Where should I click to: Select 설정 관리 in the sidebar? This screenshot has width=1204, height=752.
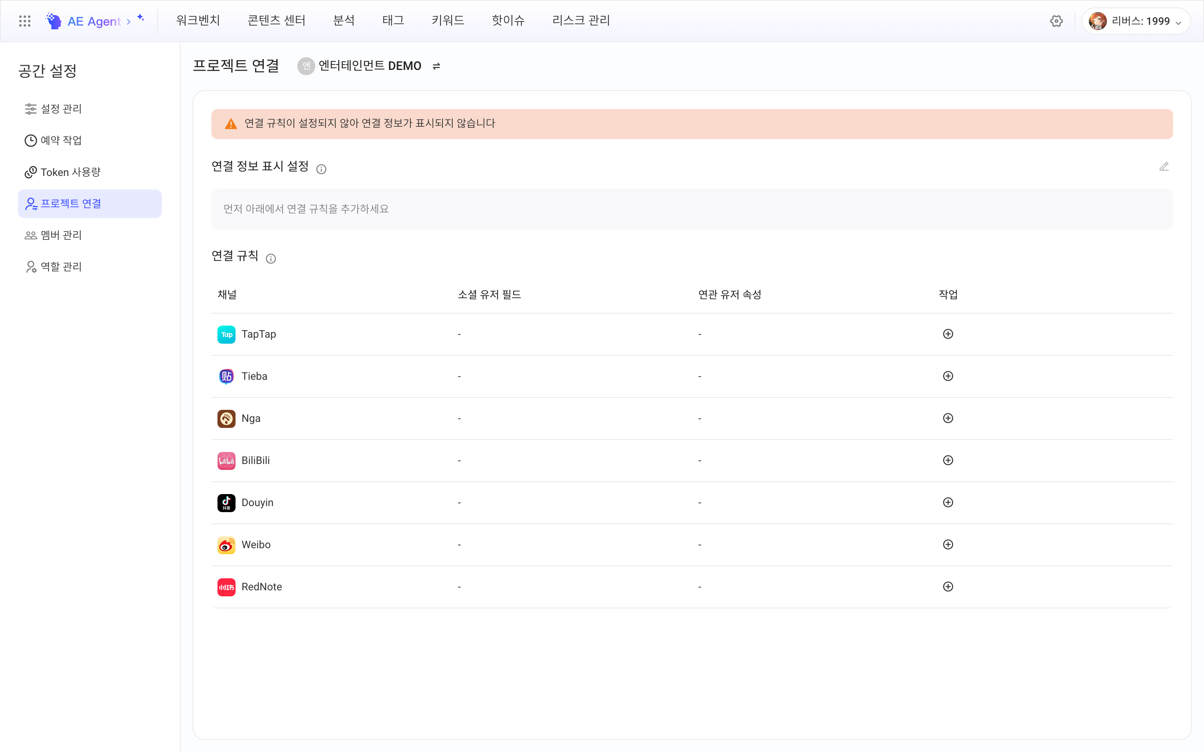(x=90, y=109)
